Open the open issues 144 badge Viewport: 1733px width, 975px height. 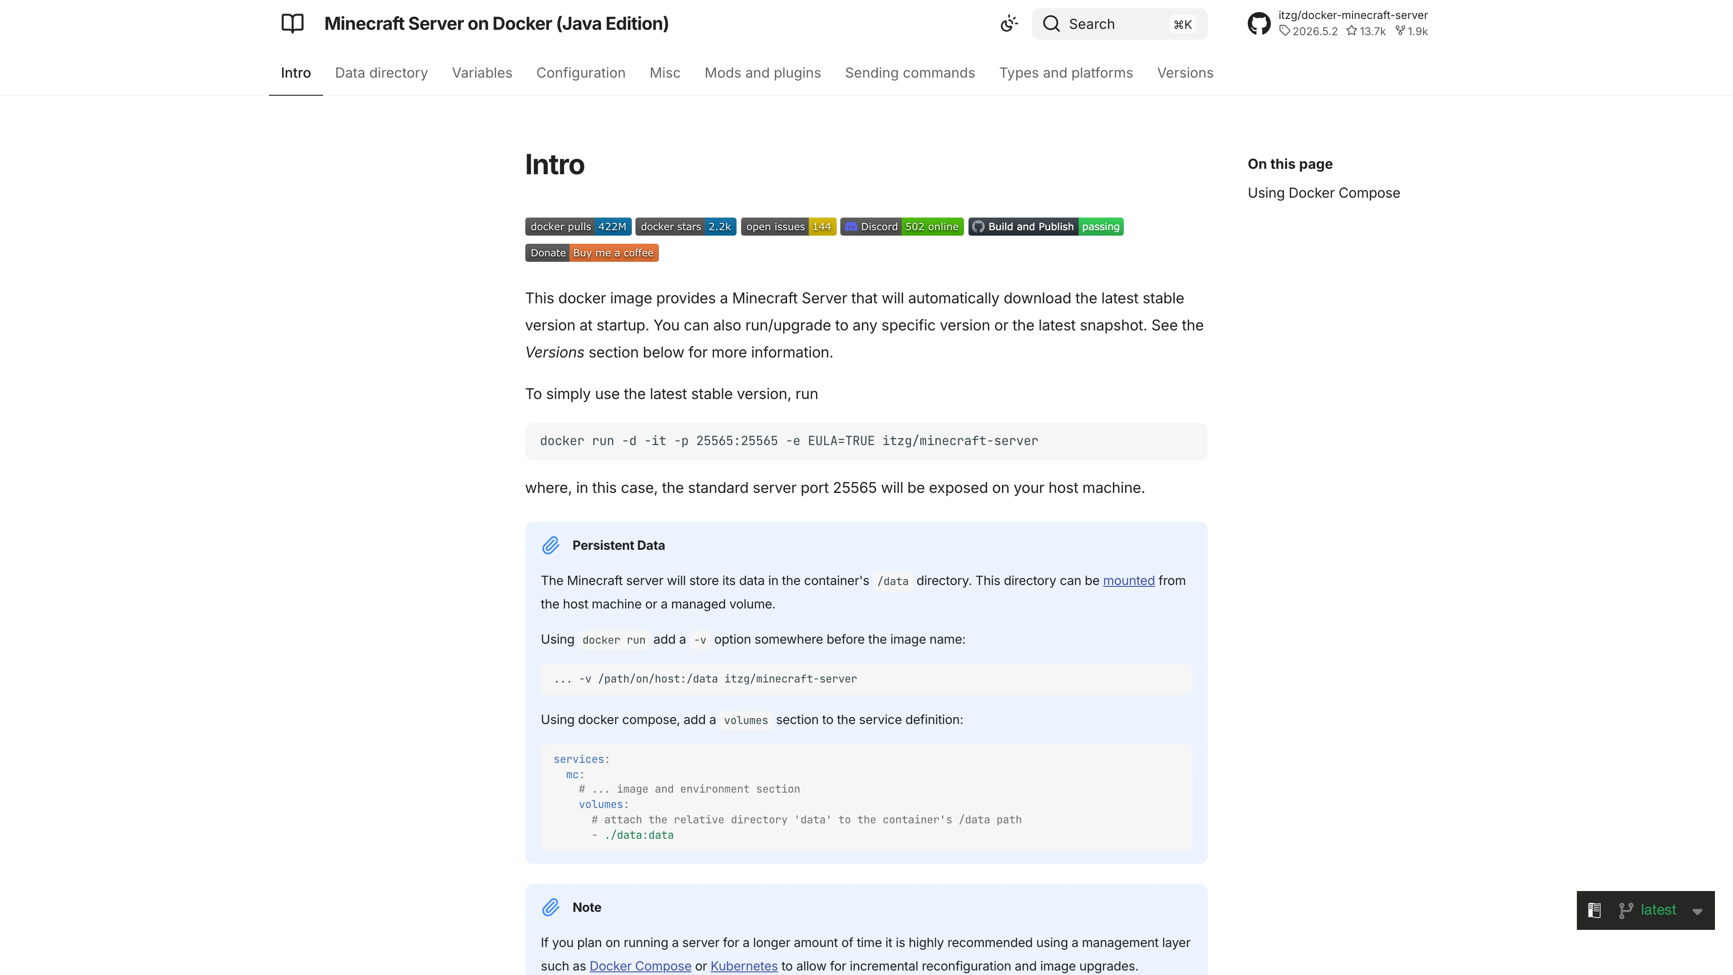click(788, 227)
